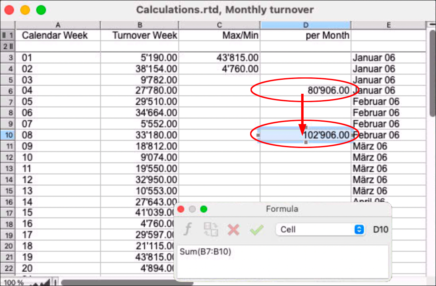Select column D header
This screenshot has height=286, width=436.
tap(305, 25)
